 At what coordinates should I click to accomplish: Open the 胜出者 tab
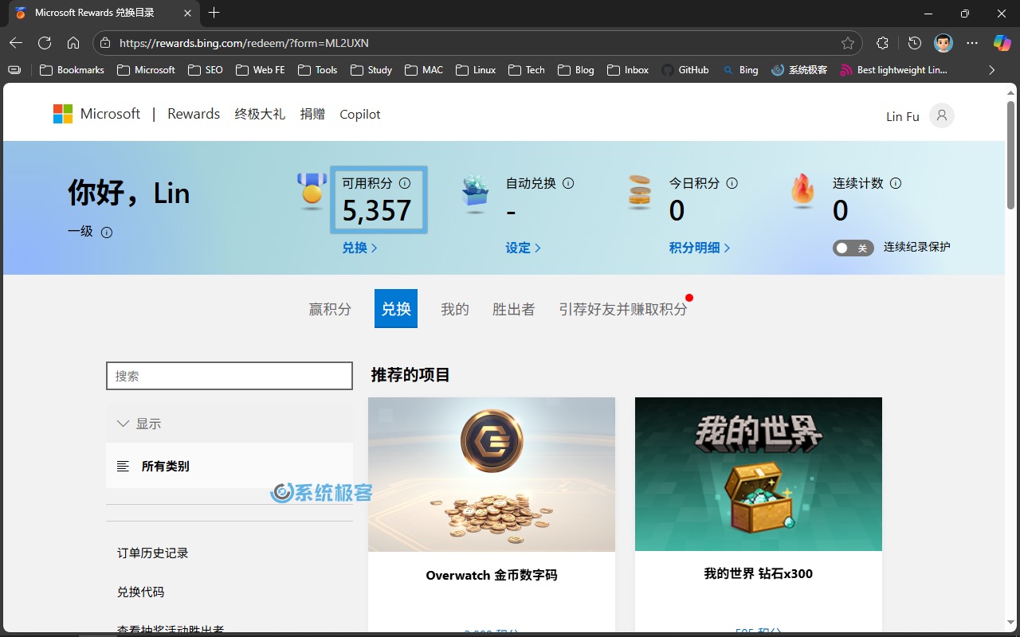pos(514,309)
